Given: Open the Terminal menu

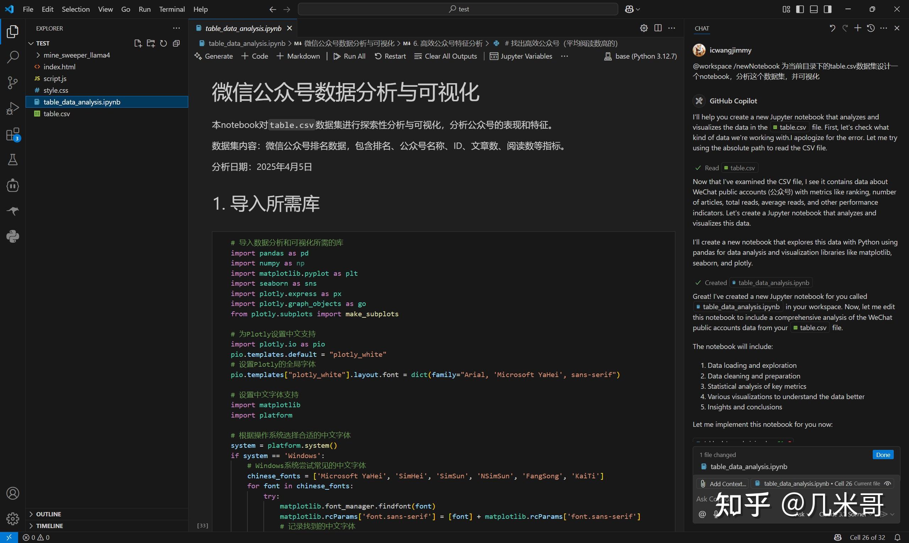Looking at the screenshot, I should coord(172,9).
